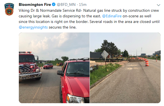Click the diamond road sign in photo
This screenshot has width=164, height=106.
(105, 54)
